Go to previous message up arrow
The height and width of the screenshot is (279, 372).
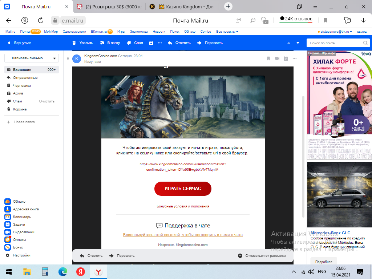tap(289, 43)
